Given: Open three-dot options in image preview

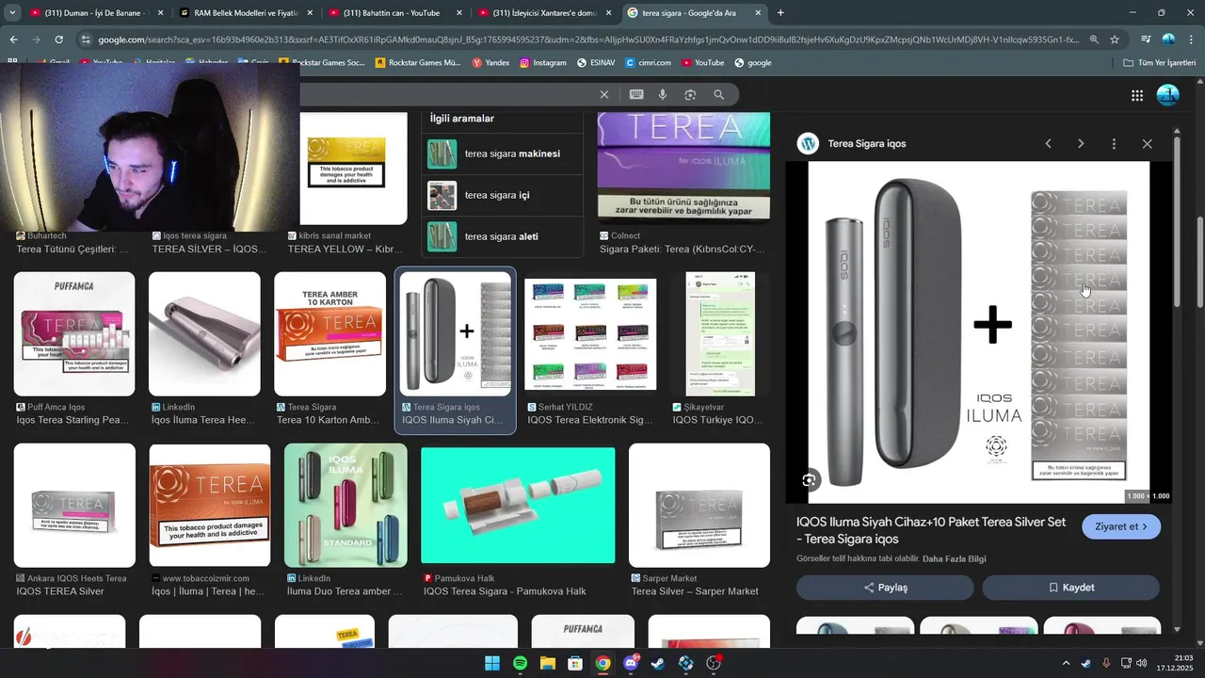Looking at the screenshot, I should tap(1114, 143).
